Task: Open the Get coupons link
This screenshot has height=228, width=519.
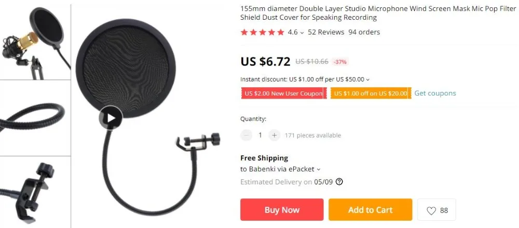Action: (x=435, y=93)
